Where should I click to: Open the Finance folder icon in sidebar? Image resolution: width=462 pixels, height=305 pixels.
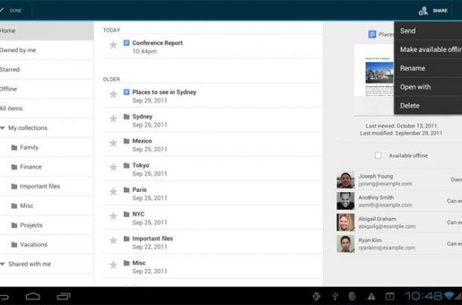[14, 167]
